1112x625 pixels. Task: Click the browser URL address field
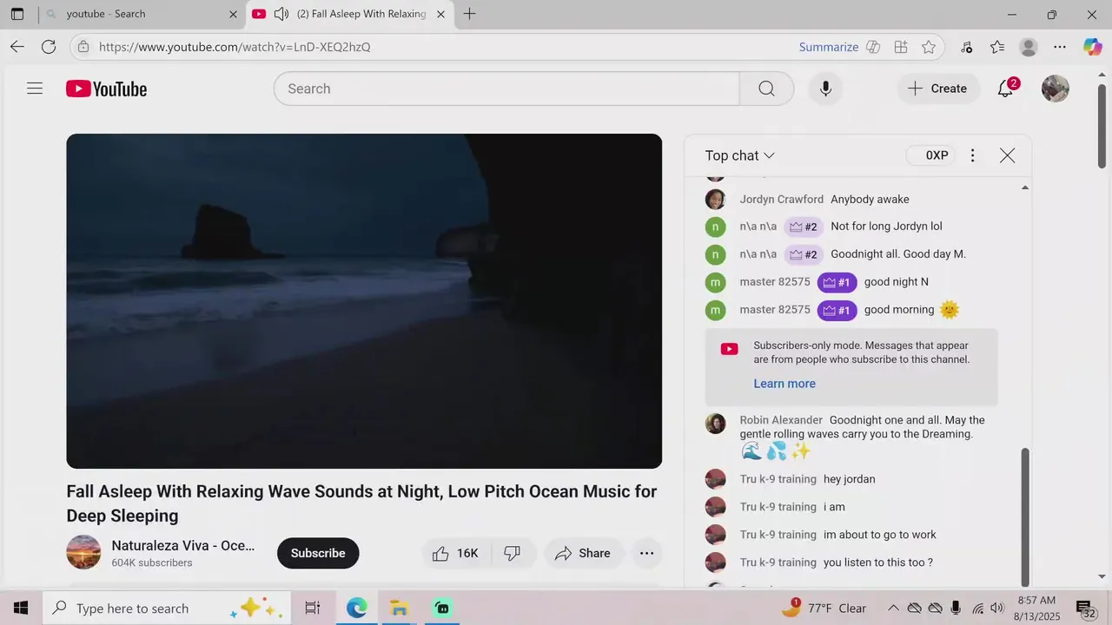click(x=443, y=47)
